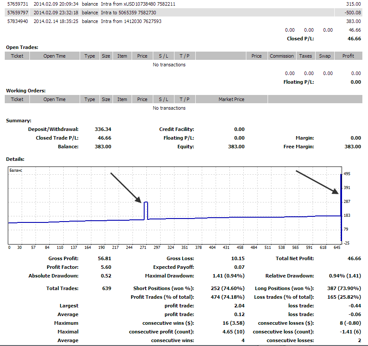
Task: Click the Swap column header in Open Trades
Action: (325, 56)
